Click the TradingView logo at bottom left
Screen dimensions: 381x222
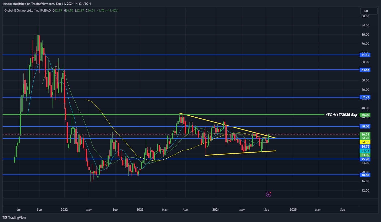click(x=14, y=217)
